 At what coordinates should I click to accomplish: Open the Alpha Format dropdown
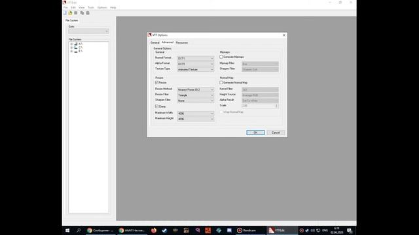[x=196, y=64]
